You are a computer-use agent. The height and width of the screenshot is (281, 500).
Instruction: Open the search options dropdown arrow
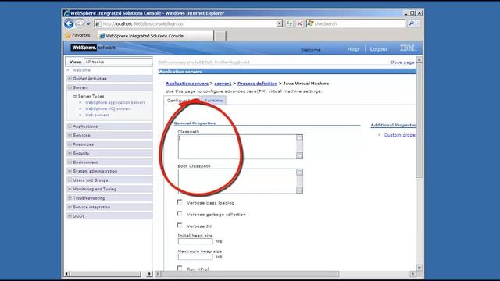(418, 23)
